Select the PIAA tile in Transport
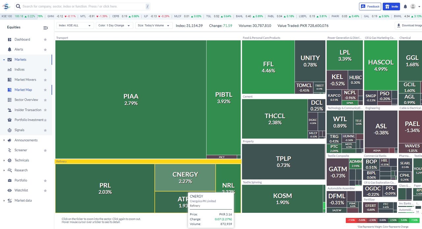 coord(131,100)
